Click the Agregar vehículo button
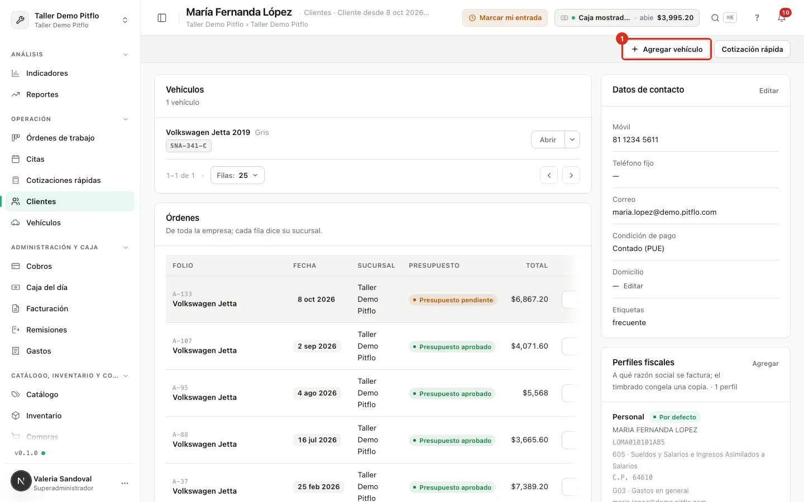This screenshot has width=804, height=502. [x=667, y=49]
